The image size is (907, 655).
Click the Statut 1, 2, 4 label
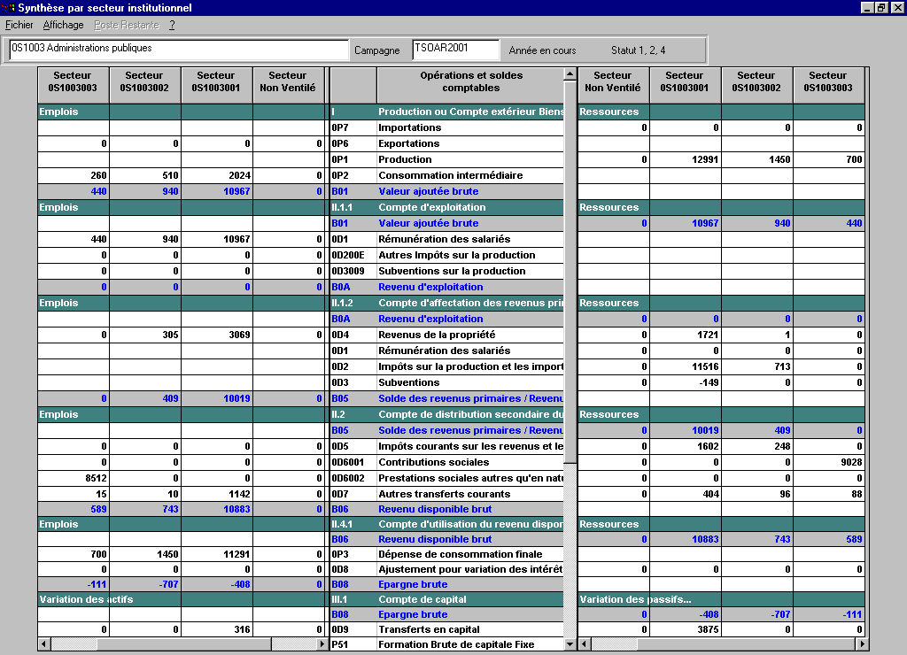click(638, 50)
